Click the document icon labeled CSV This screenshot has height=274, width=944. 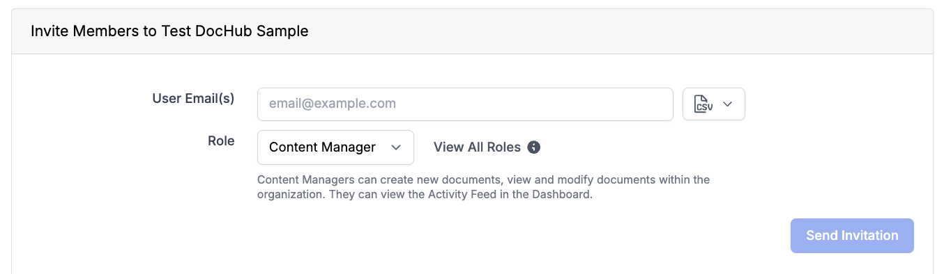703,104
